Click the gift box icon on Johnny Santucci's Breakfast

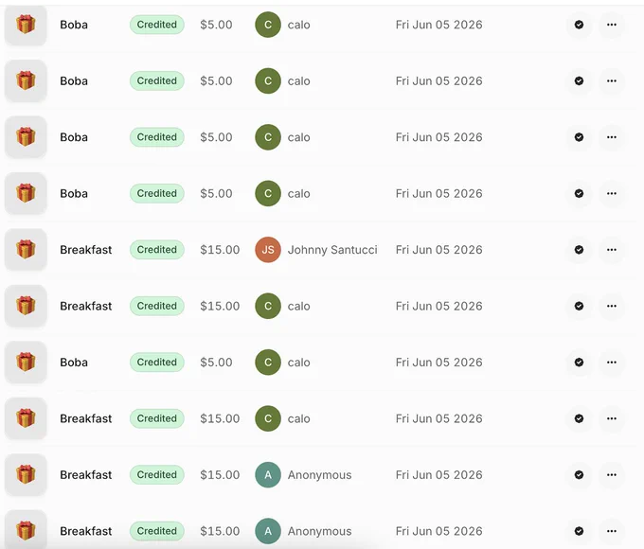[26, 250]
